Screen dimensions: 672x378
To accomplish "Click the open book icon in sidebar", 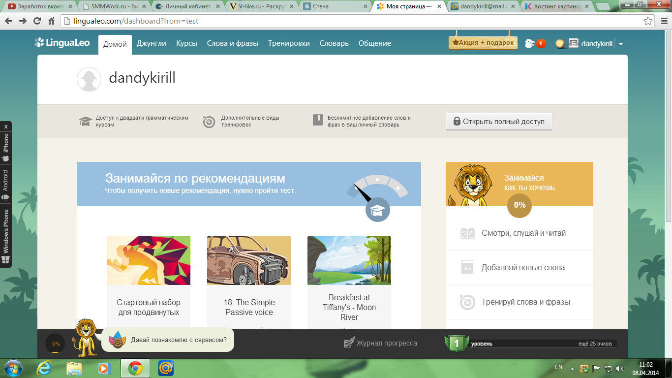I will pyautogui.click(x=467, y=233).
